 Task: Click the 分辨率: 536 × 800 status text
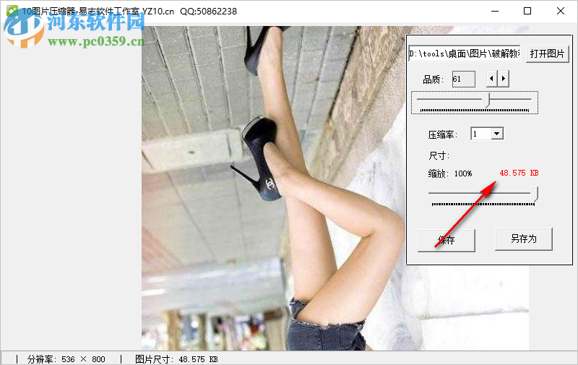click(66, 359)
